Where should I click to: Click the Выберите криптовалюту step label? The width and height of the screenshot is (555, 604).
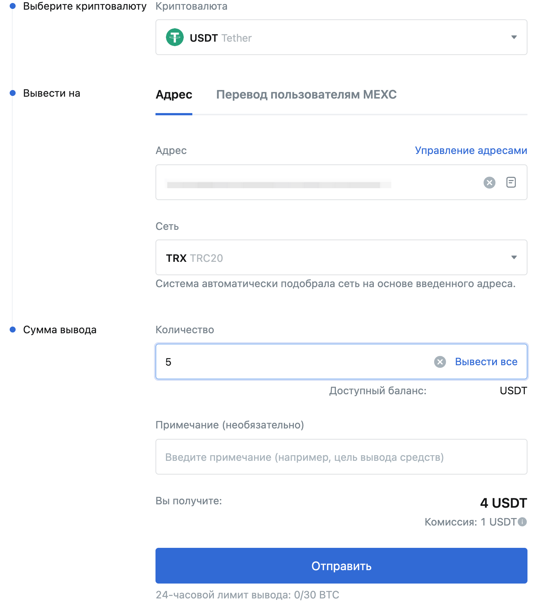tap(85, 6)
